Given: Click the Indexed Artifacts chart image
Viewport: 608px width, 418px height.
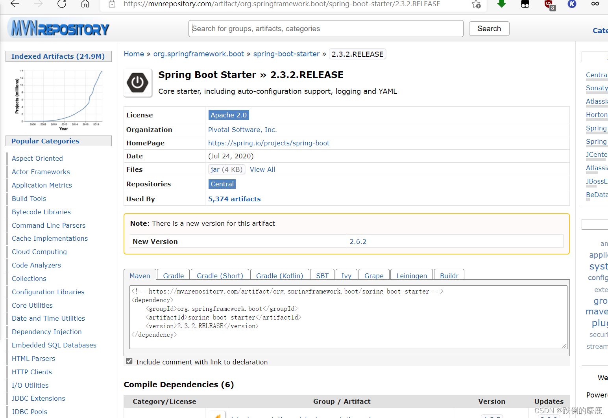Looking at the screenshot, I should [59, 100].
